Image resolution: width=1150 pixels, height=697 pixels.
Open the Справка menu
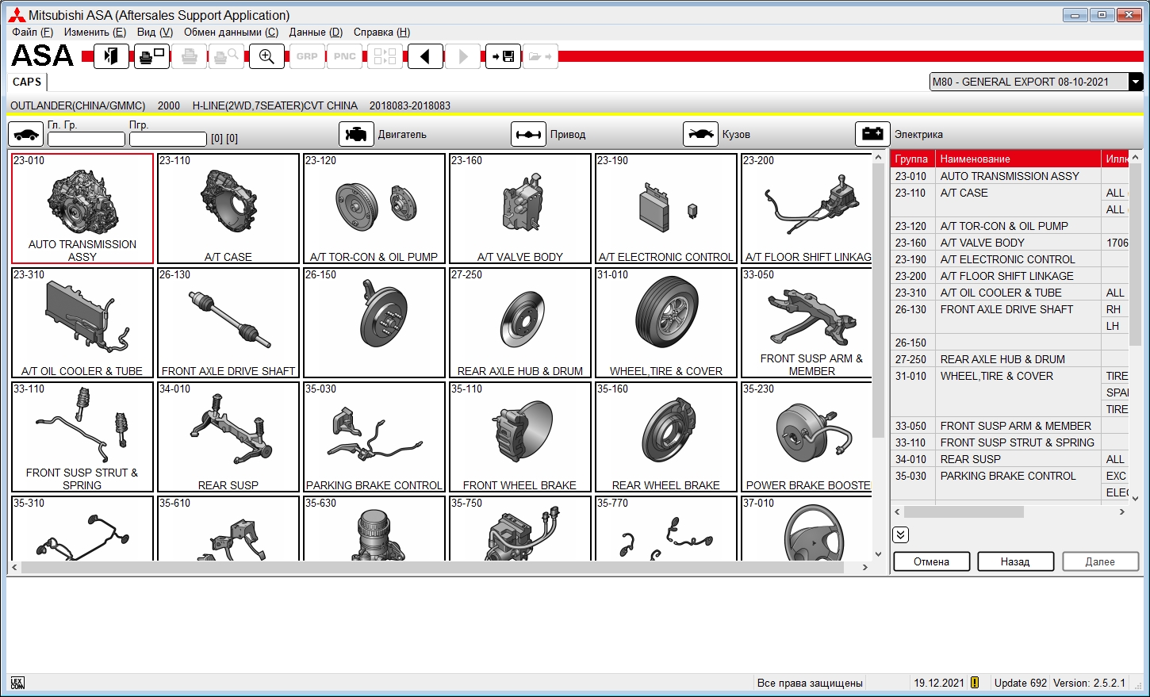click(x=381, y=32)
